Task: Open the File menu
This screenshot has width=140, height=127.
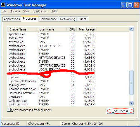Action: click(4, 11)
